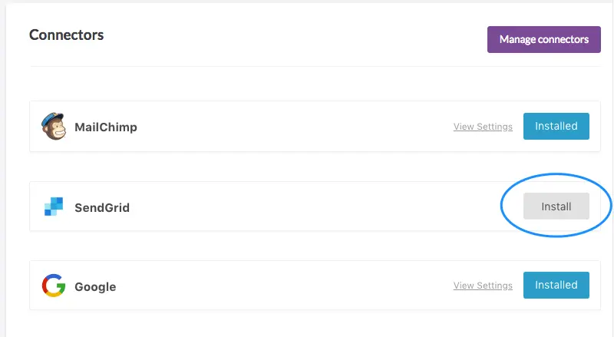This screenshot has width=614, height=337.
Task: Click blank space below the Google card
Action: coord(307,324)
